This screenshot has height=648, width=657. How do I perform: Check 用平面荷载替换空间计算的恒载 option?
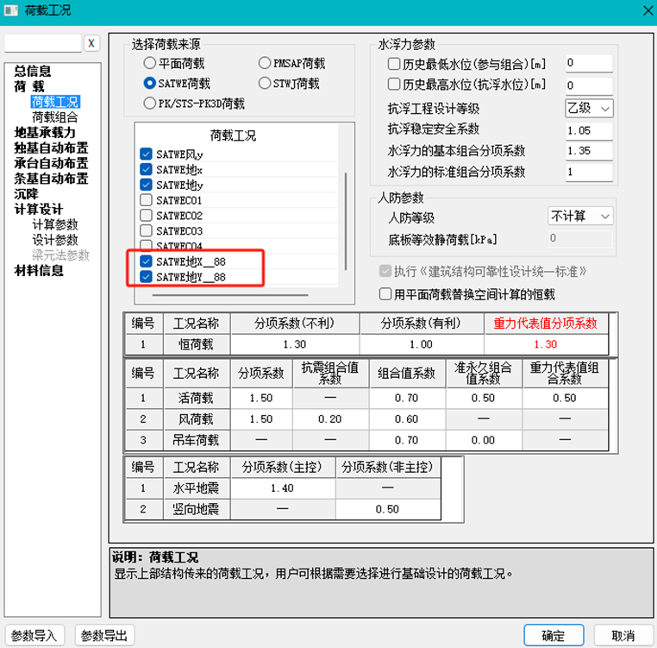385,294
